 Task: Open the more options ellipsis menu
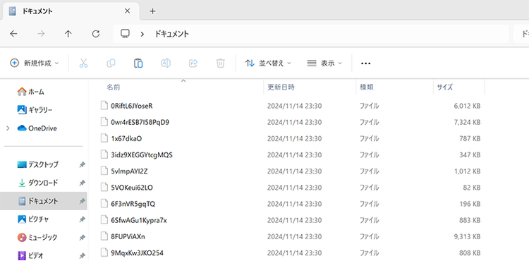pos(365,63)
